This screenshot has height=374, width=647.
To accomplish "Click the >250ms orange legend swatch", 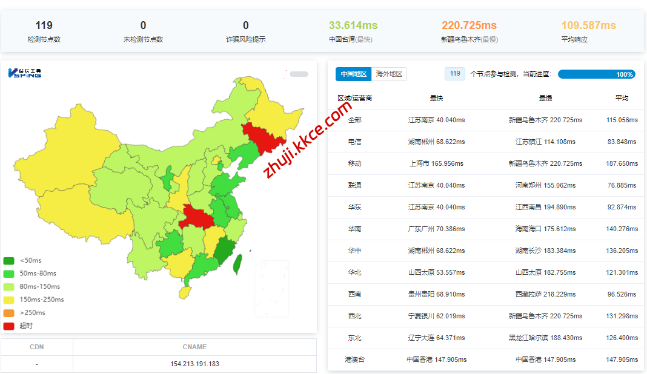I will pyautogui.click(x=9, y=313).
